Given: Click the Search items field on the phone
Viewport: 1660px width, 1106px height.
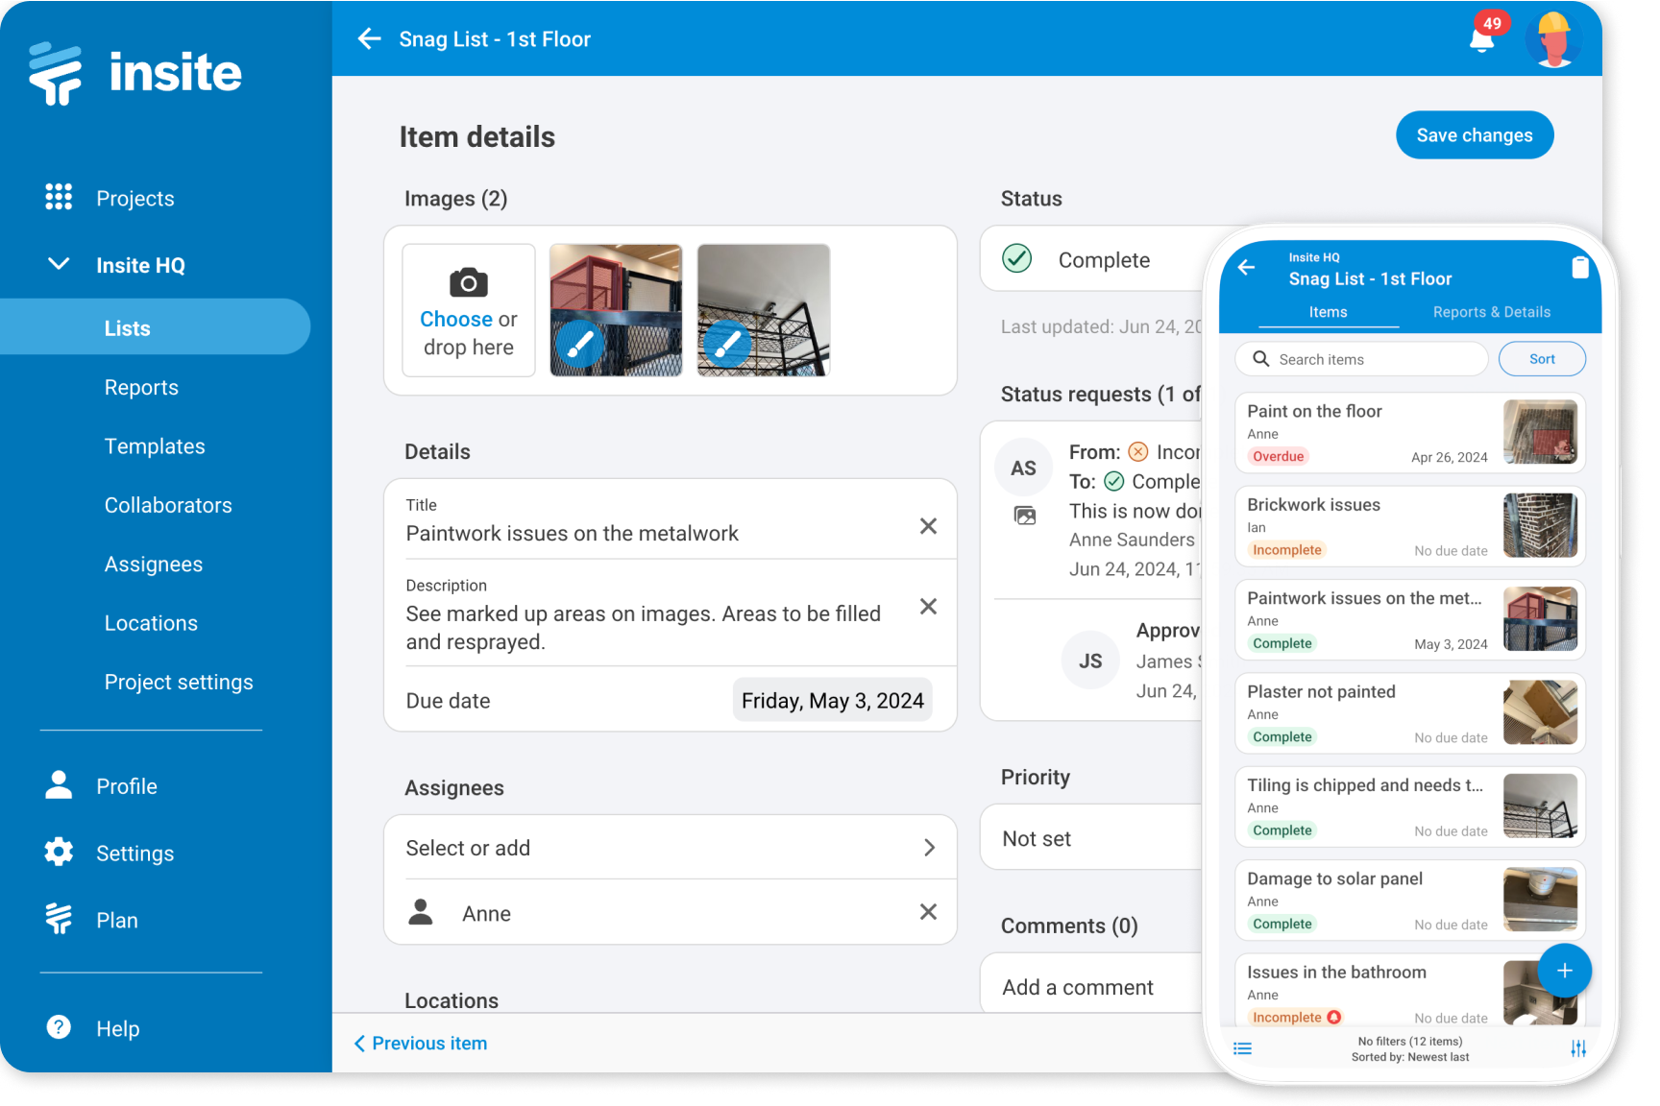Looking at the screenshot, I should [x=1360, y=358].
